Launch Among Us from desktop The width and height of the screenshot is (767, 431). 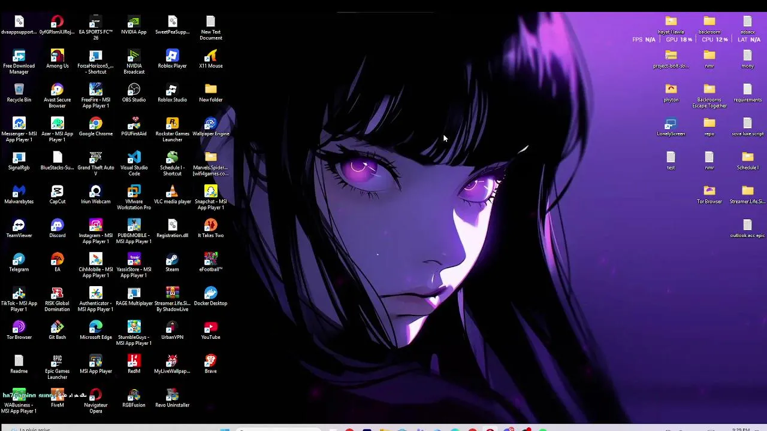[58, 59]
